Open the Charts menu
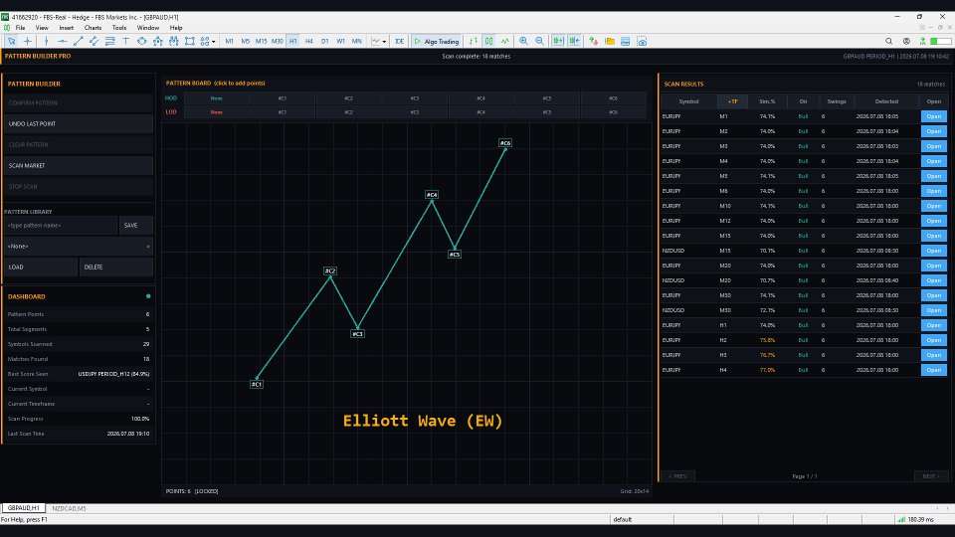The height and width of the screenshot is (537, 955). pyautogui.click(x=93, y=28)
